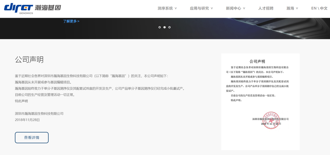Open the 新闻中心 menu
330x155 pixels.
(x=233, y=8)
